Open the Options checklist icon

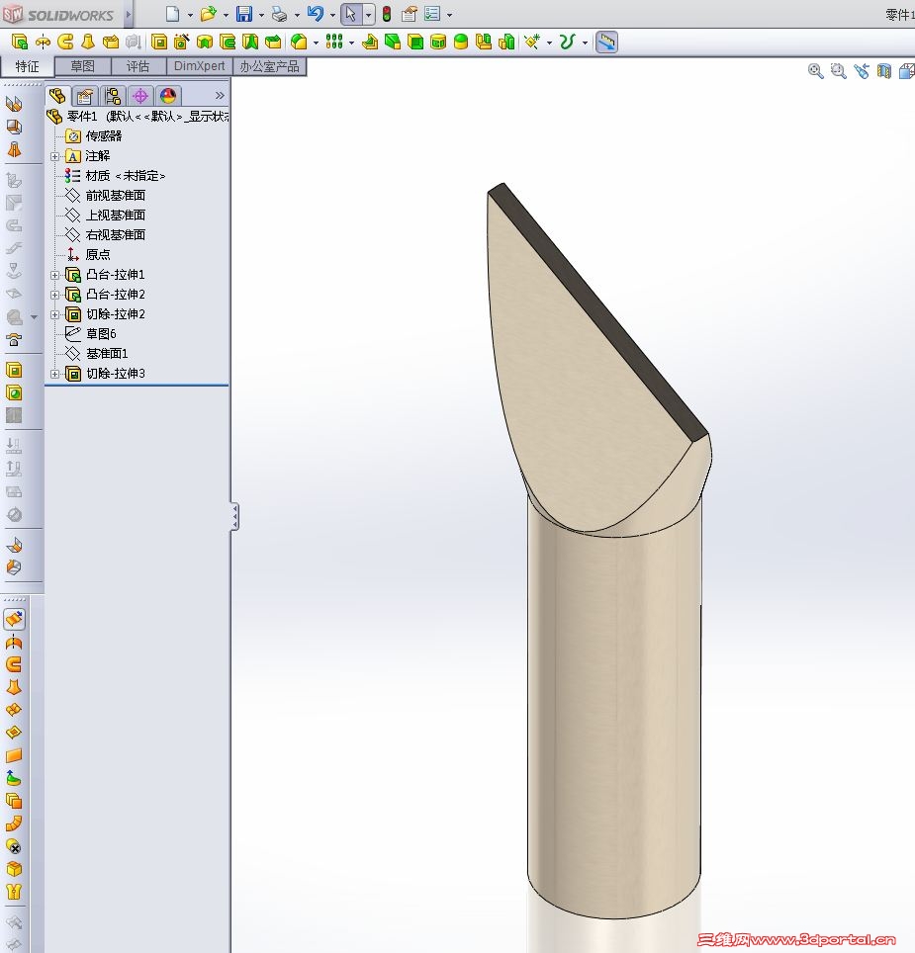432,14
